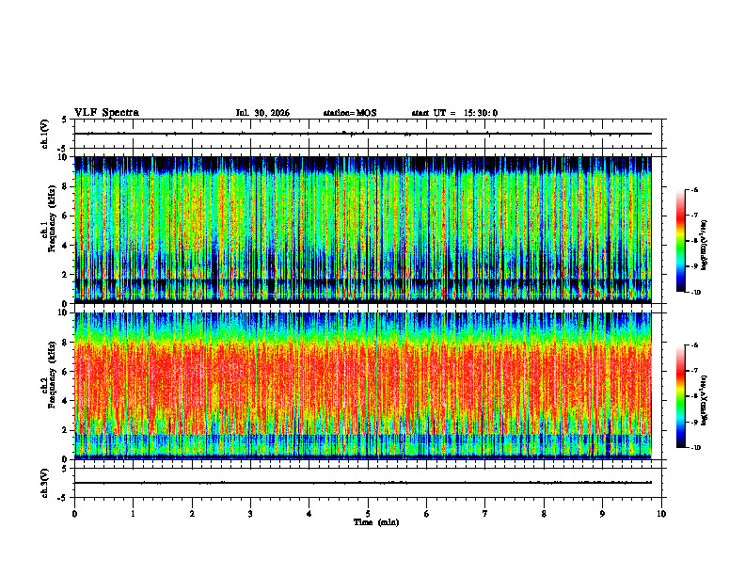
Task: Click the ch.2 spectrogram colorbar
Action: [x=680, y=396]
